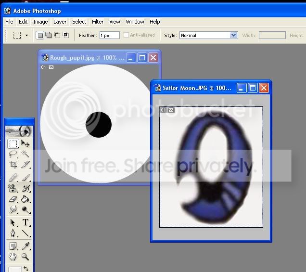Toggle the Add to Selection mode button
306x272 pixels.
49,35
